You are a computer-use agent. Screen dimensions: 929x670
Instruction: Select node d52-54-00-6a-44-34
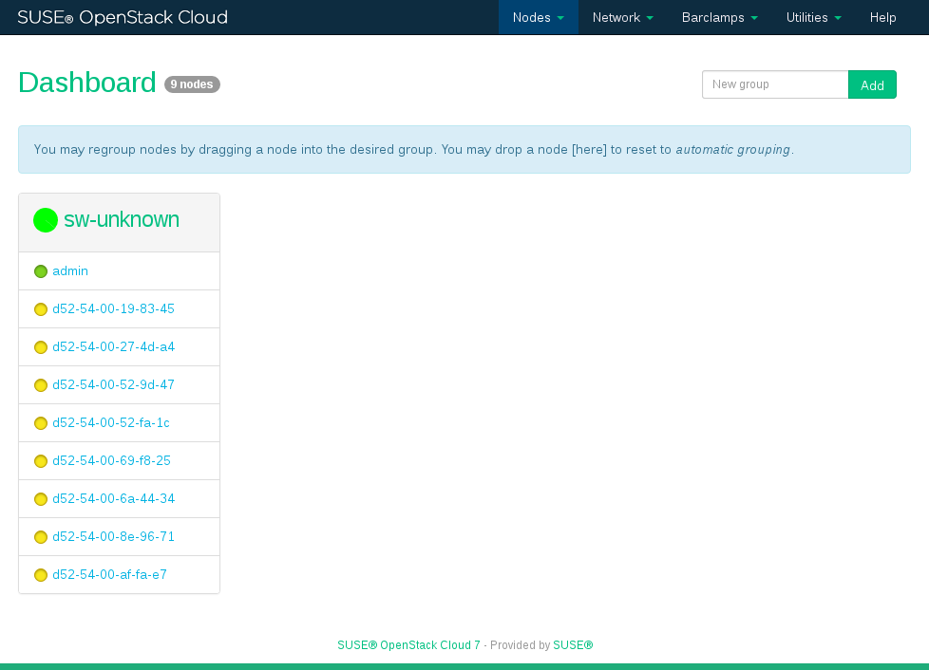click(113, 499)
